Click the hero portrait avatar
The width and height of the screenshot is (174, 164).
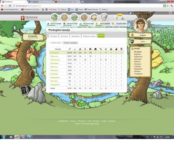[140, 25]
